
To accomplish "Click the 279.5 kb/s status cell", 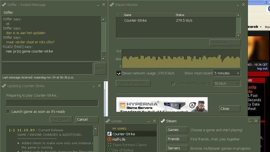I will pyautogui.click(x=184, y=21).
